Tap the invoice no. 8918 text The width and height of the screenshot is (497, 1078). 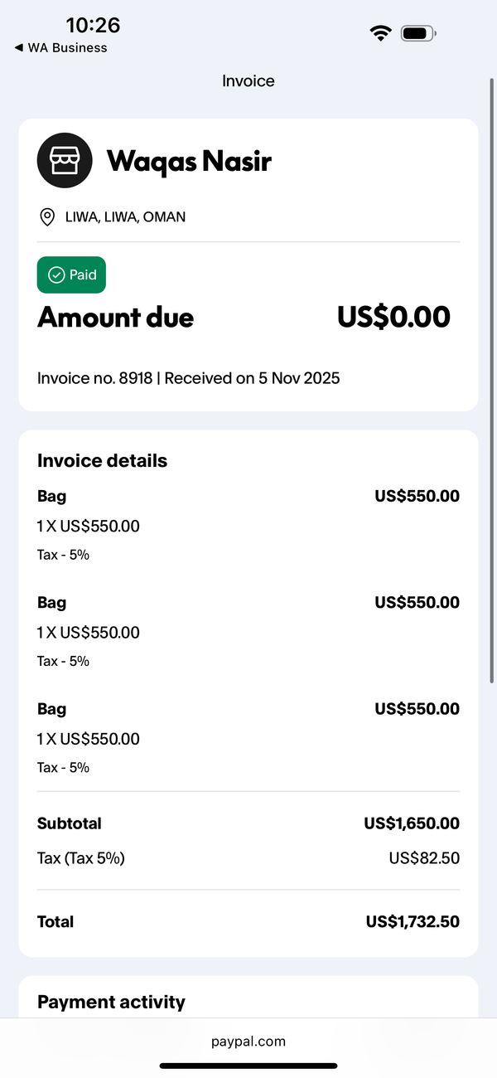(95, 378)
